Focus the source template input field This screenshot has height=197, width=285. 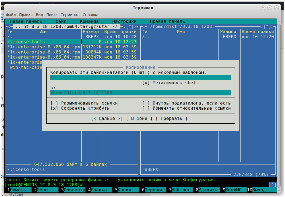coord(141,78)
